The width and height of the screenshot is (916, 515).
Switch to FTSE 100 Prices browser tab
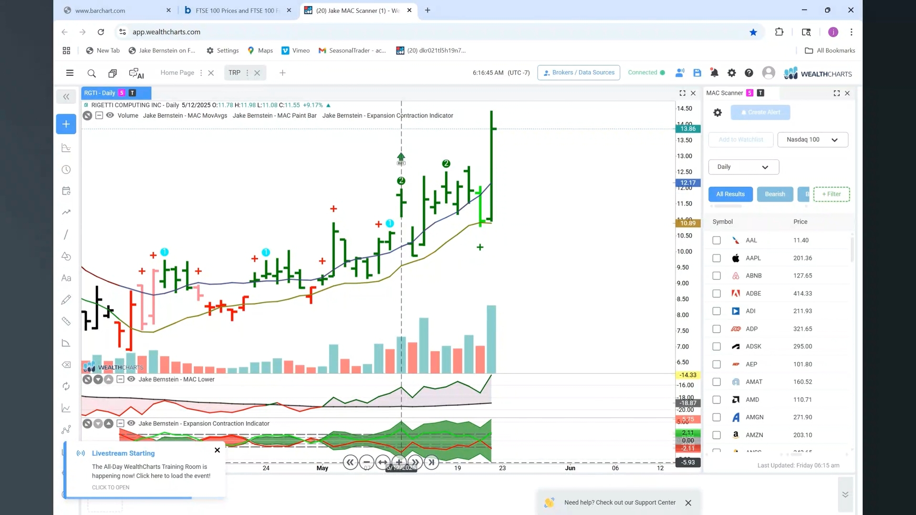237,10
